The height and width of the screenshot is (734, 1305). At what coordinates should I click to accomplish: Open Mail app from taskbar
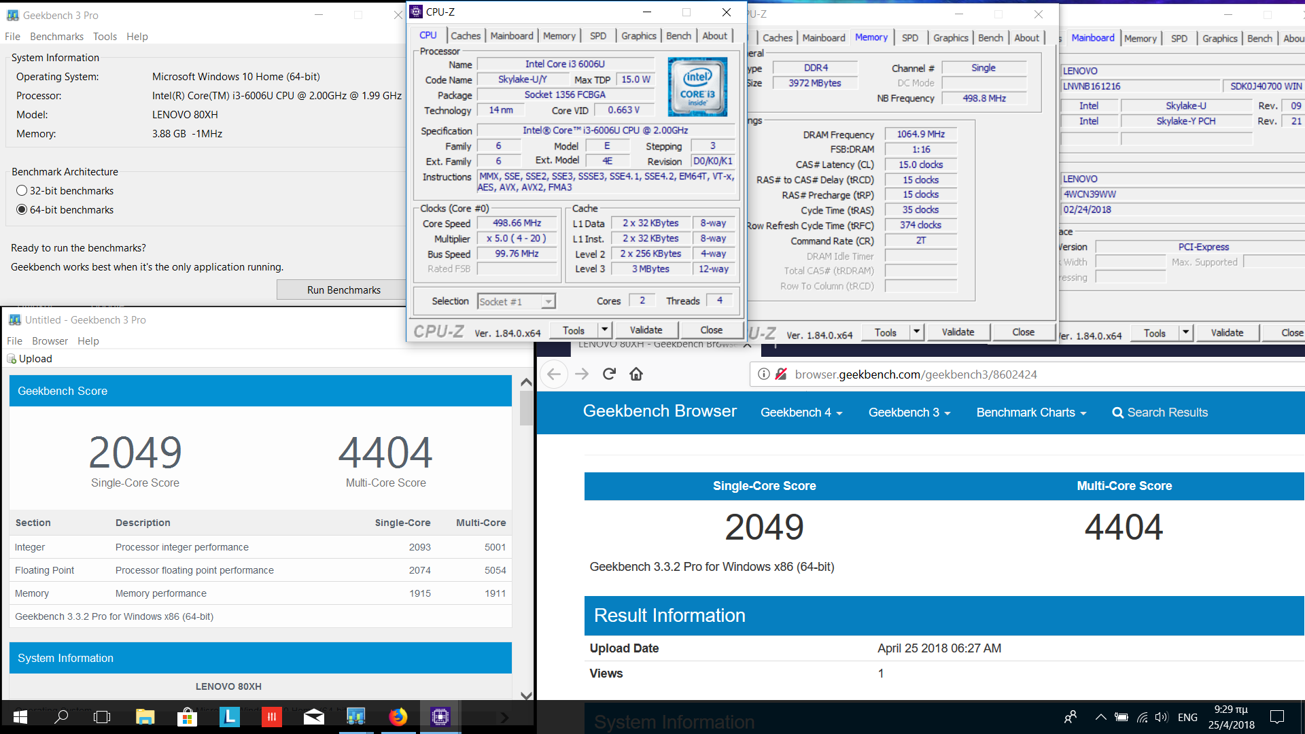tap(313, 716)
